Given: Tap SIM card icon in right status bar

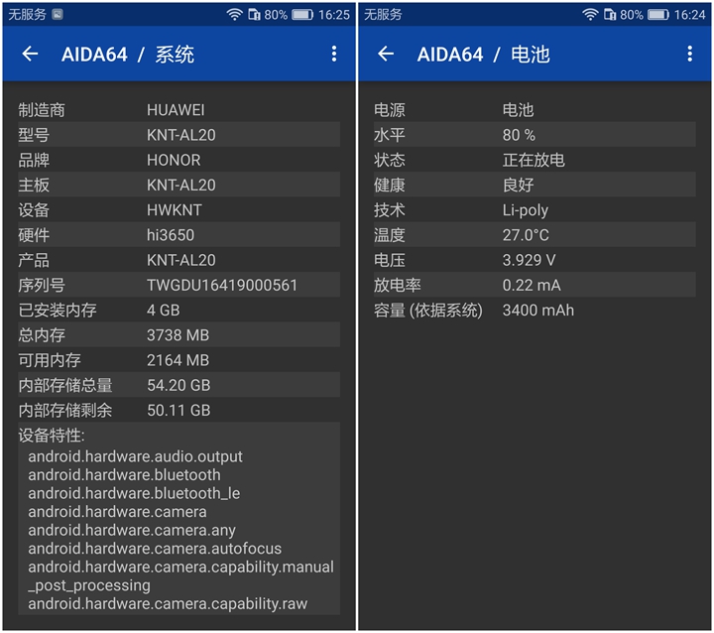Looking at the screenshot, I should [610, 15].
